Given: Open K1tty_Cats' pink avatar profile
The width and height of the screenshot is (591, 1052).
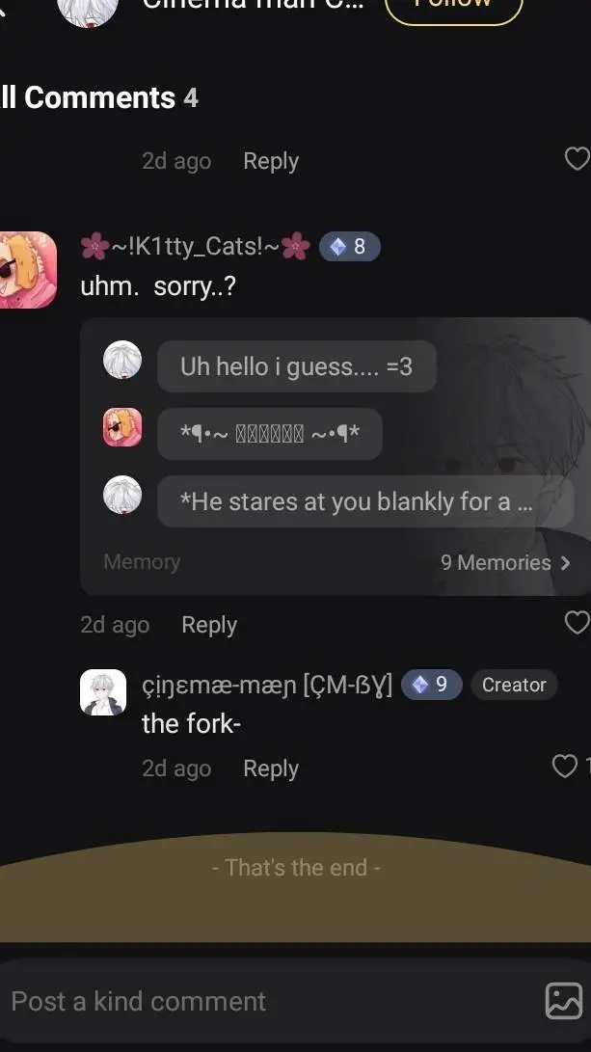Looking at the screenshot, I should [x=28, y=270].
